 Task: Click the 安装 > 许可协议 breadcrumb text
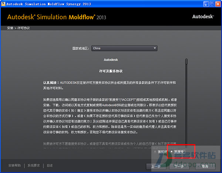18,28
